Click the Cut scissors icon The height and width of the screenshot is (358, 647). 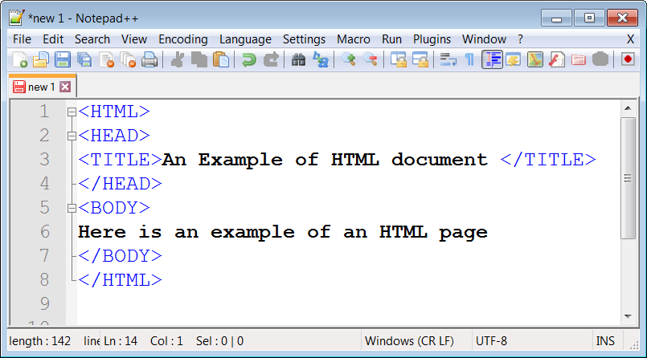178,59
